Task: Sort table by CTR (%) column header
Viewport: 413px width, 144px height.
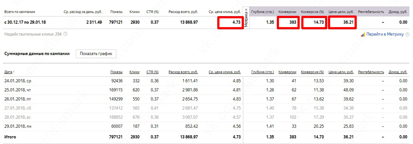Action: pyautogui.click(x=152, y=72)
